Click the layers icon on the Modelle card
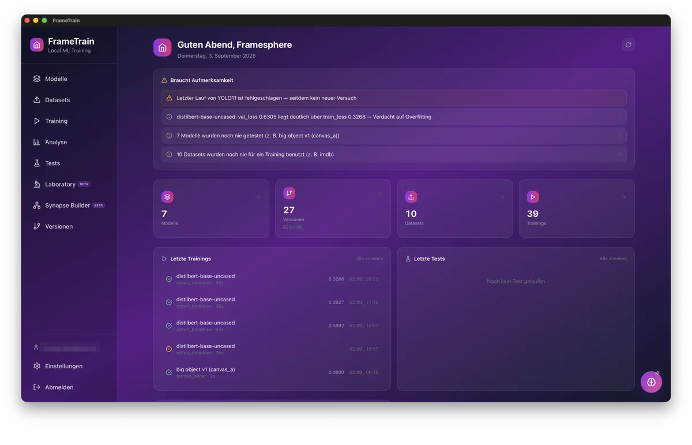 (x=167, y=197)
